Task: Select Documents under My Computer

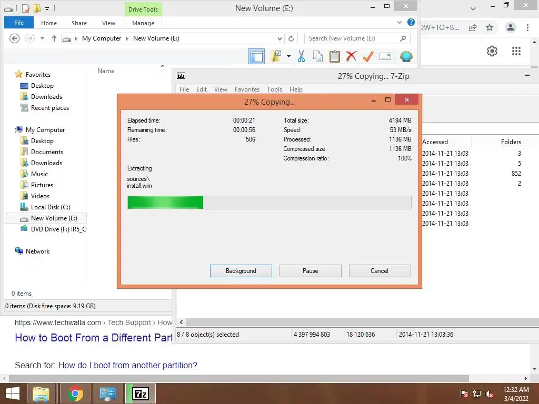Action: 47,152
